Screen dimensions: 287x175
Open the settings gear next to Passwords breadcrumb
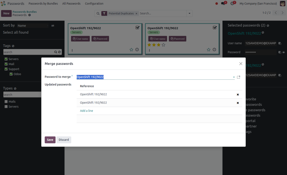coord(30,15)
